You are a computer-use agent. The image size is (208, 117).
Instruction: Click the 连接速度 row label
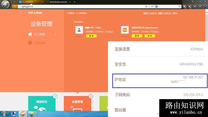coord(122,49)
